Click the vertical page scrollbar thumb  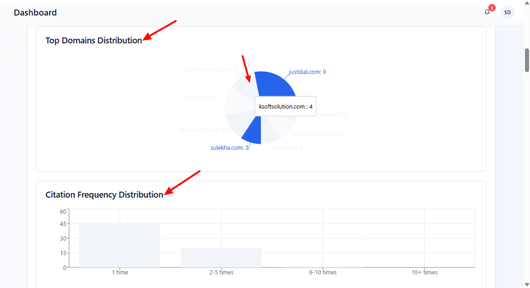(527, 60)
